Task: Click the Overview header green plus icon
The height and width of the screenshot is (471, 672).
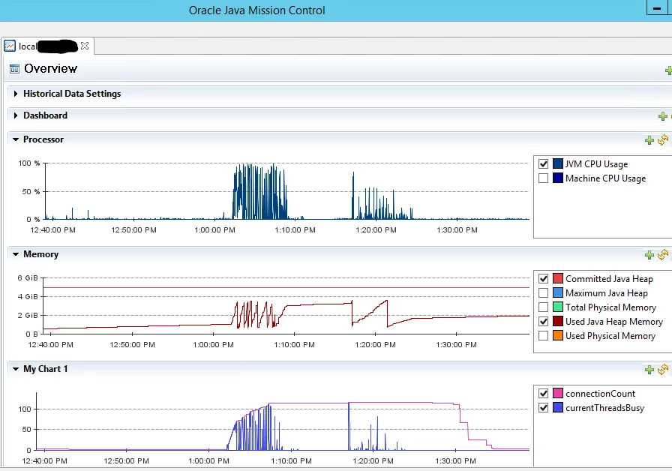Action: pyautogui.click(x=668, y=70)
